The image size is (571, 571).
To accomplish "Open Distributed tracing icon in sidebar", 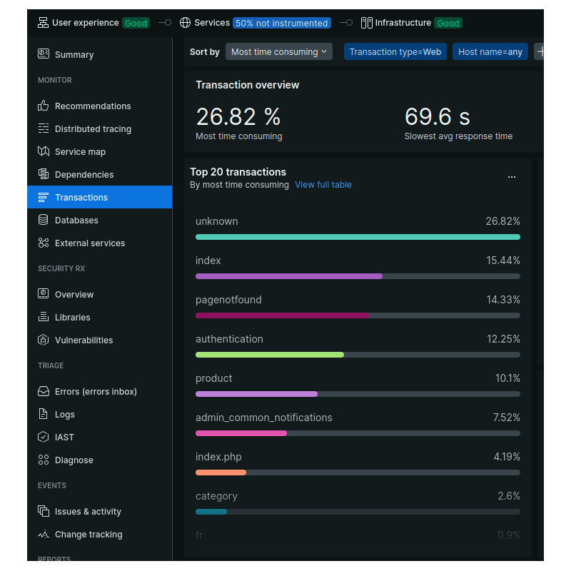I will [44, 128].
